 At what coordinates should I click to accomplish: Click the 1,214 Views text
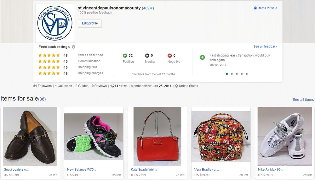tap(119, 86)
